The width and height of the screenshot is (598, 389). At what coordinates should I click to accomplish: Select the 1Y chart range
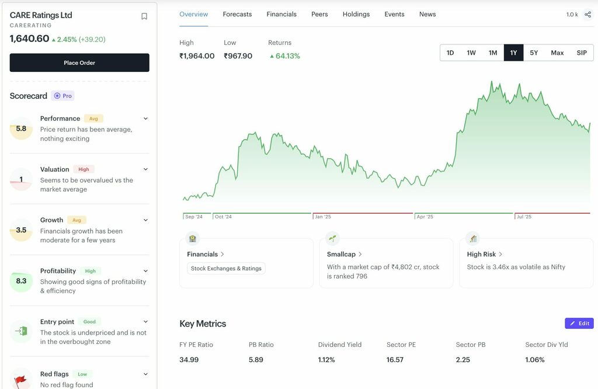pos(514,53)
